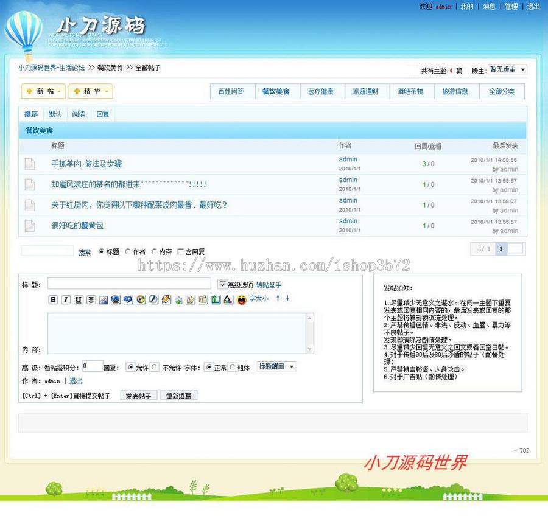This screenshot has height=527, width=548.
Task: Click the down arrow to shrink editor
Action: coord(287,298)
